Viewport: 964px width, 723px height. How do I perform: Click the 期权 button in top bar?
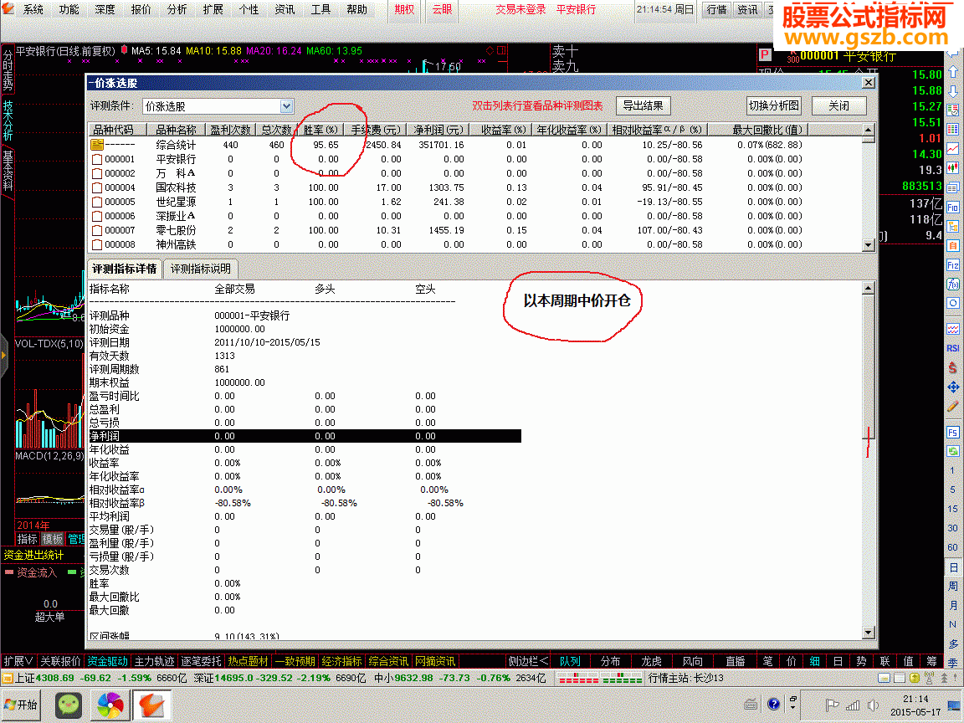coord(404,9)
